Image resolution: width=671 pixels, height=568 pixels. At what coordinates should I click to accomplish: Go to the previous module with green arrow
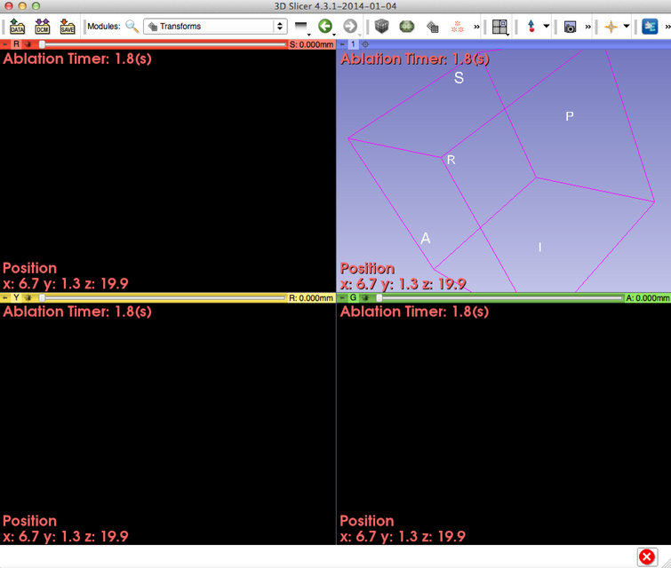pos(325,27)
